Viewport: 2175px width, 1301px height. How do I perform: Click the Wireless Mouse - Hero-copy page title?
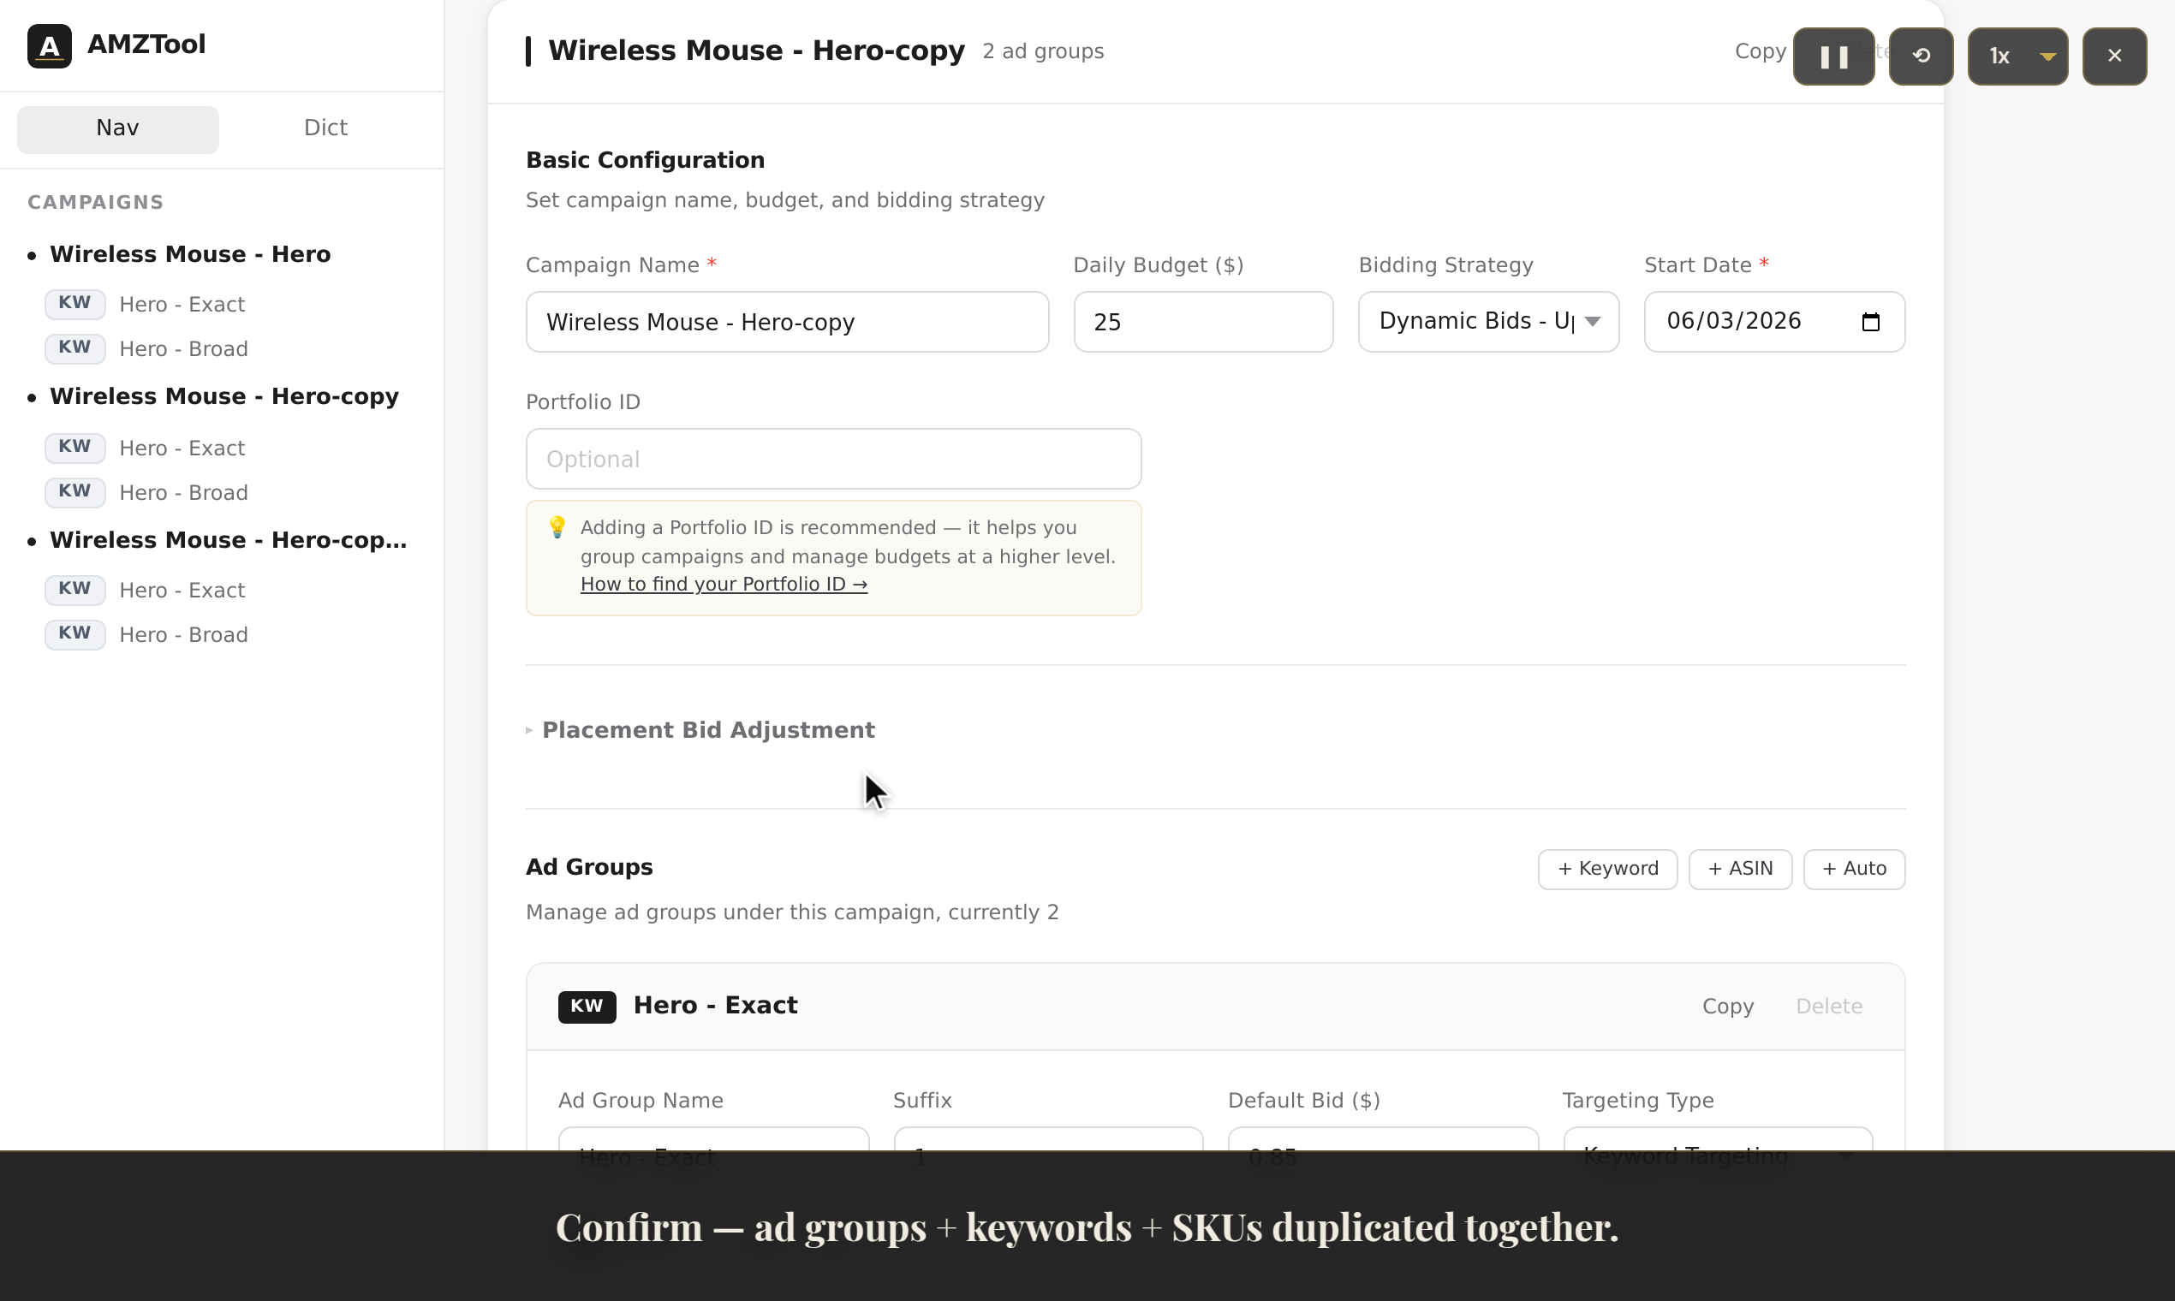pyautogui.click(x=756, y=50)
